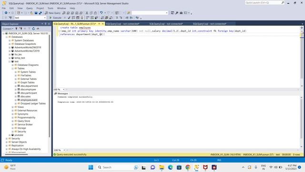The image size is (305, 172).
Task: Click the Cut scissors icon
Action: tap(87, 13)
